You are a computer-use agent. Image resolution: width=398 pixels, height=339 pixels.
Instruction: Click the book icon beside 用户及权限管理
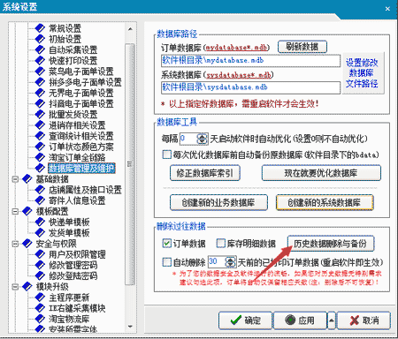coord(40,254)
